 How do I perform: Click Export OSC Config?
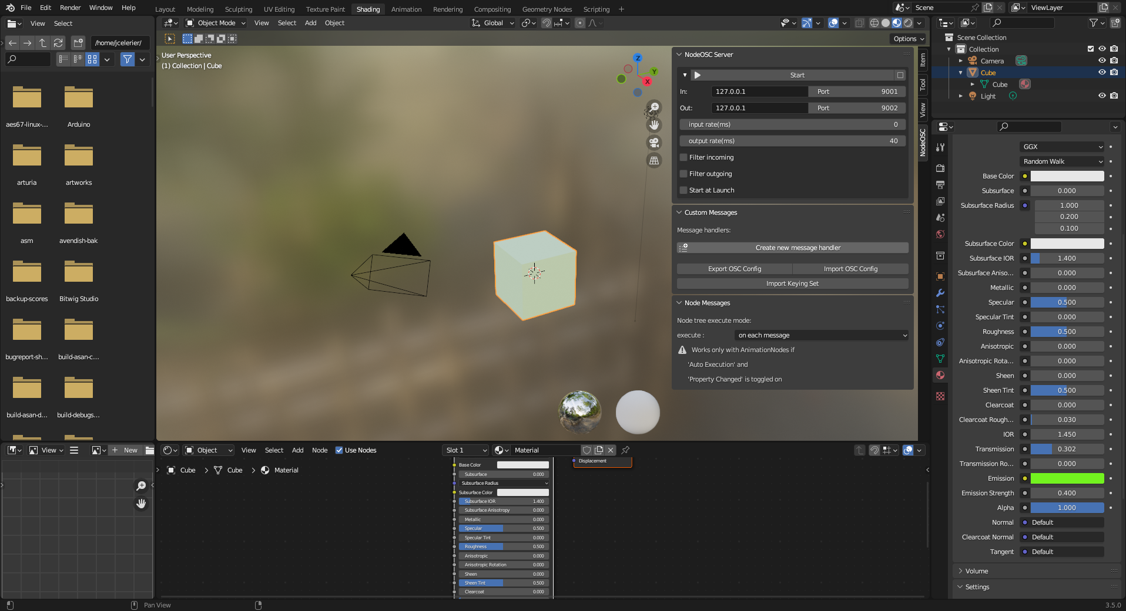tap(735, 269)
